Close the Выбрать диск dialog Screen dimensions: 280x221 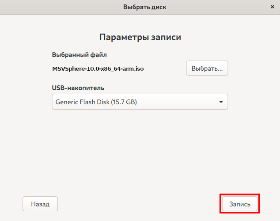[x=272, y=7]
